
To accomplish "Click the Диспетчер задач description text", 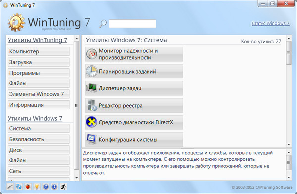I will [178, 162].
